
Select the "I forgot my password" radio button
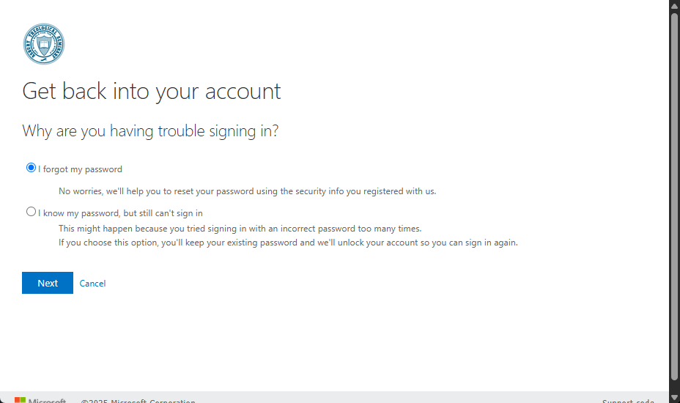click(31, 168)
